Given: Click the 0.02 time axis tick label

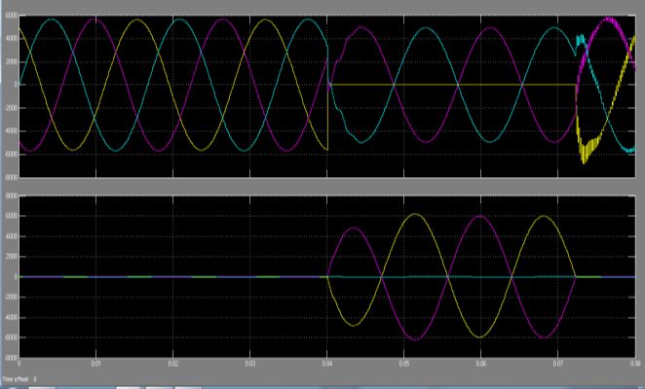Looking at the screenshot, I should (x=173, y=364).
